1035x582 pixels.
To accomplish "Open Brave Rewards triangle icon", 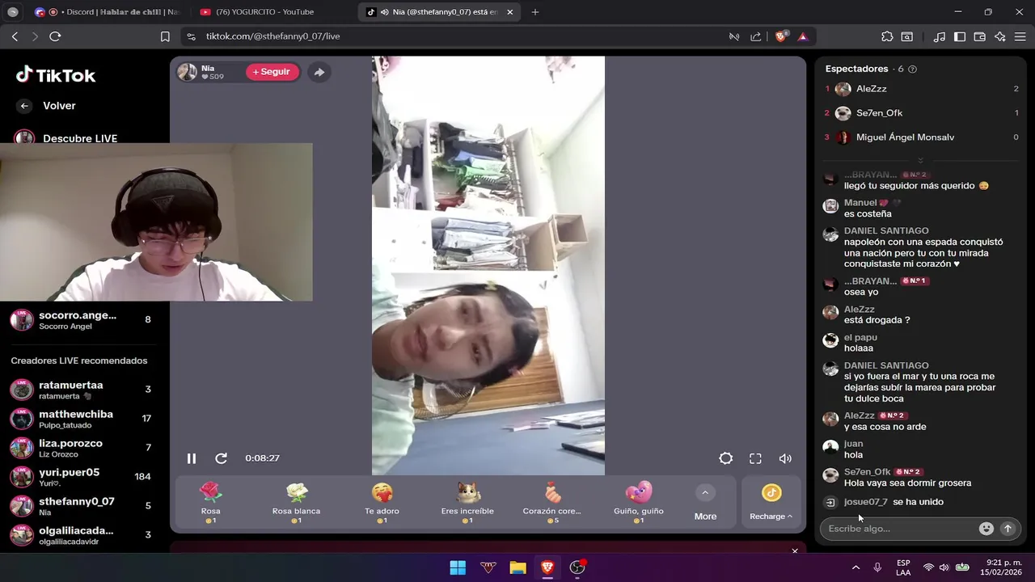I will pyautogui.click(x=802, y=36).
